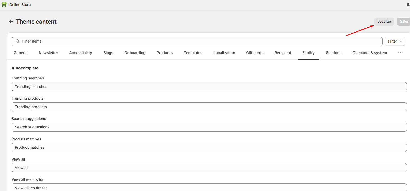Click the Autocomplete section heading
The height and width of the screenshot is (191, 410).
25,68
